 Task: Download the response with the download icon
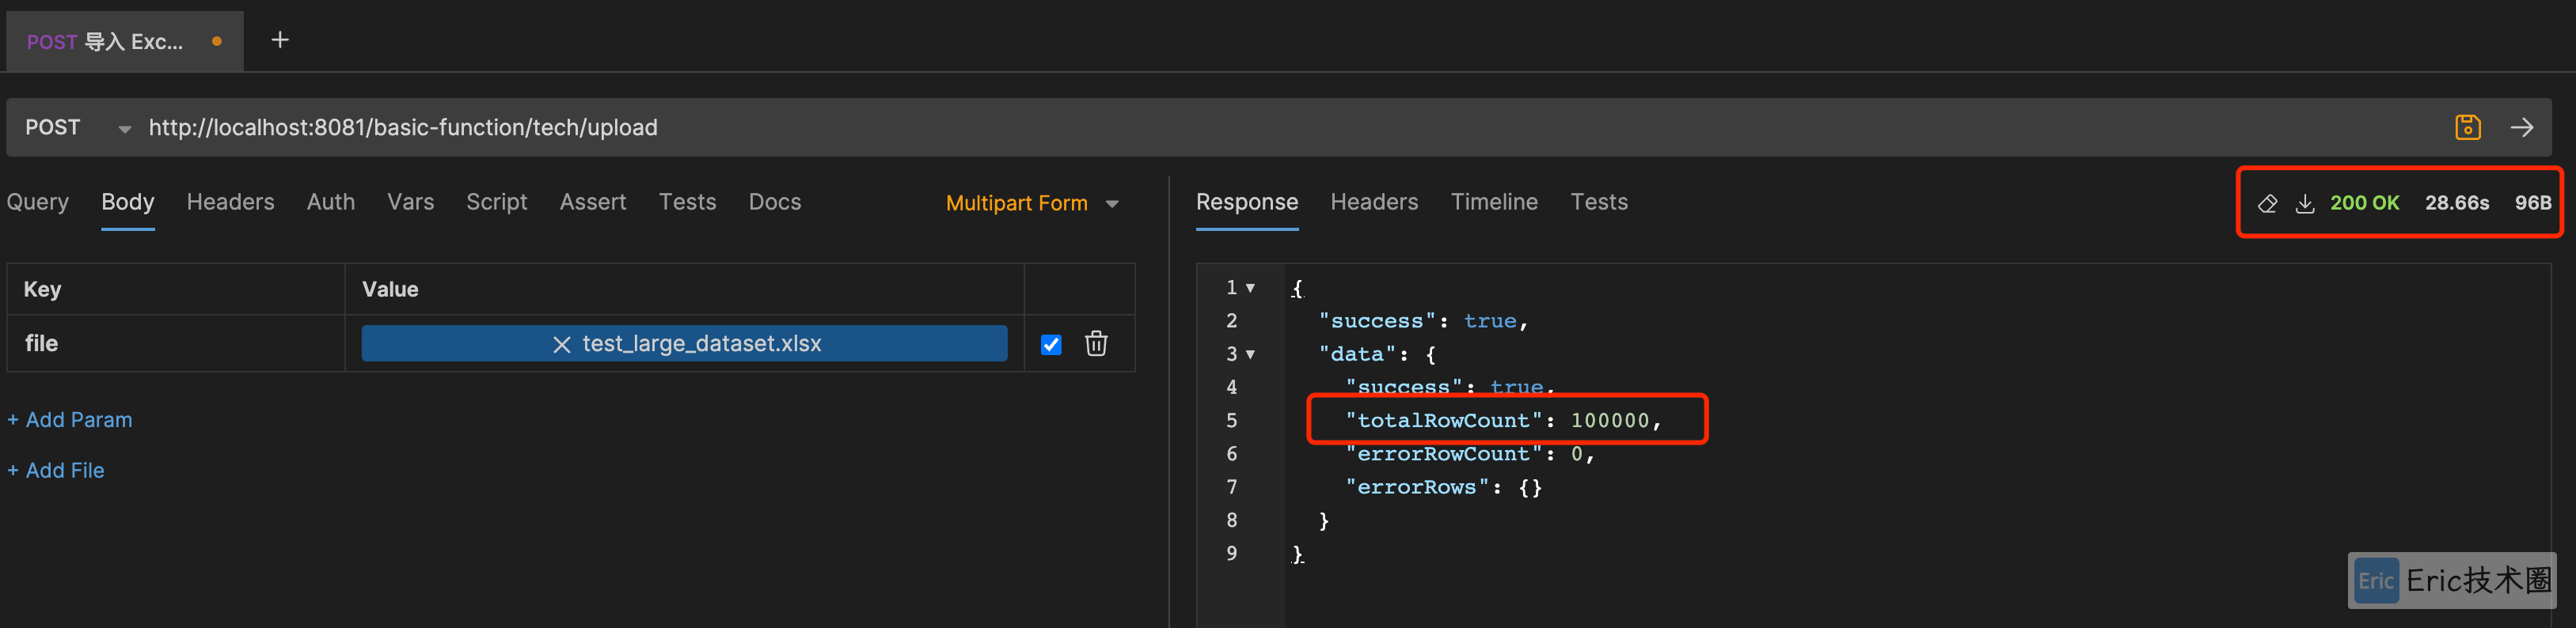(x=2304, y=202)
